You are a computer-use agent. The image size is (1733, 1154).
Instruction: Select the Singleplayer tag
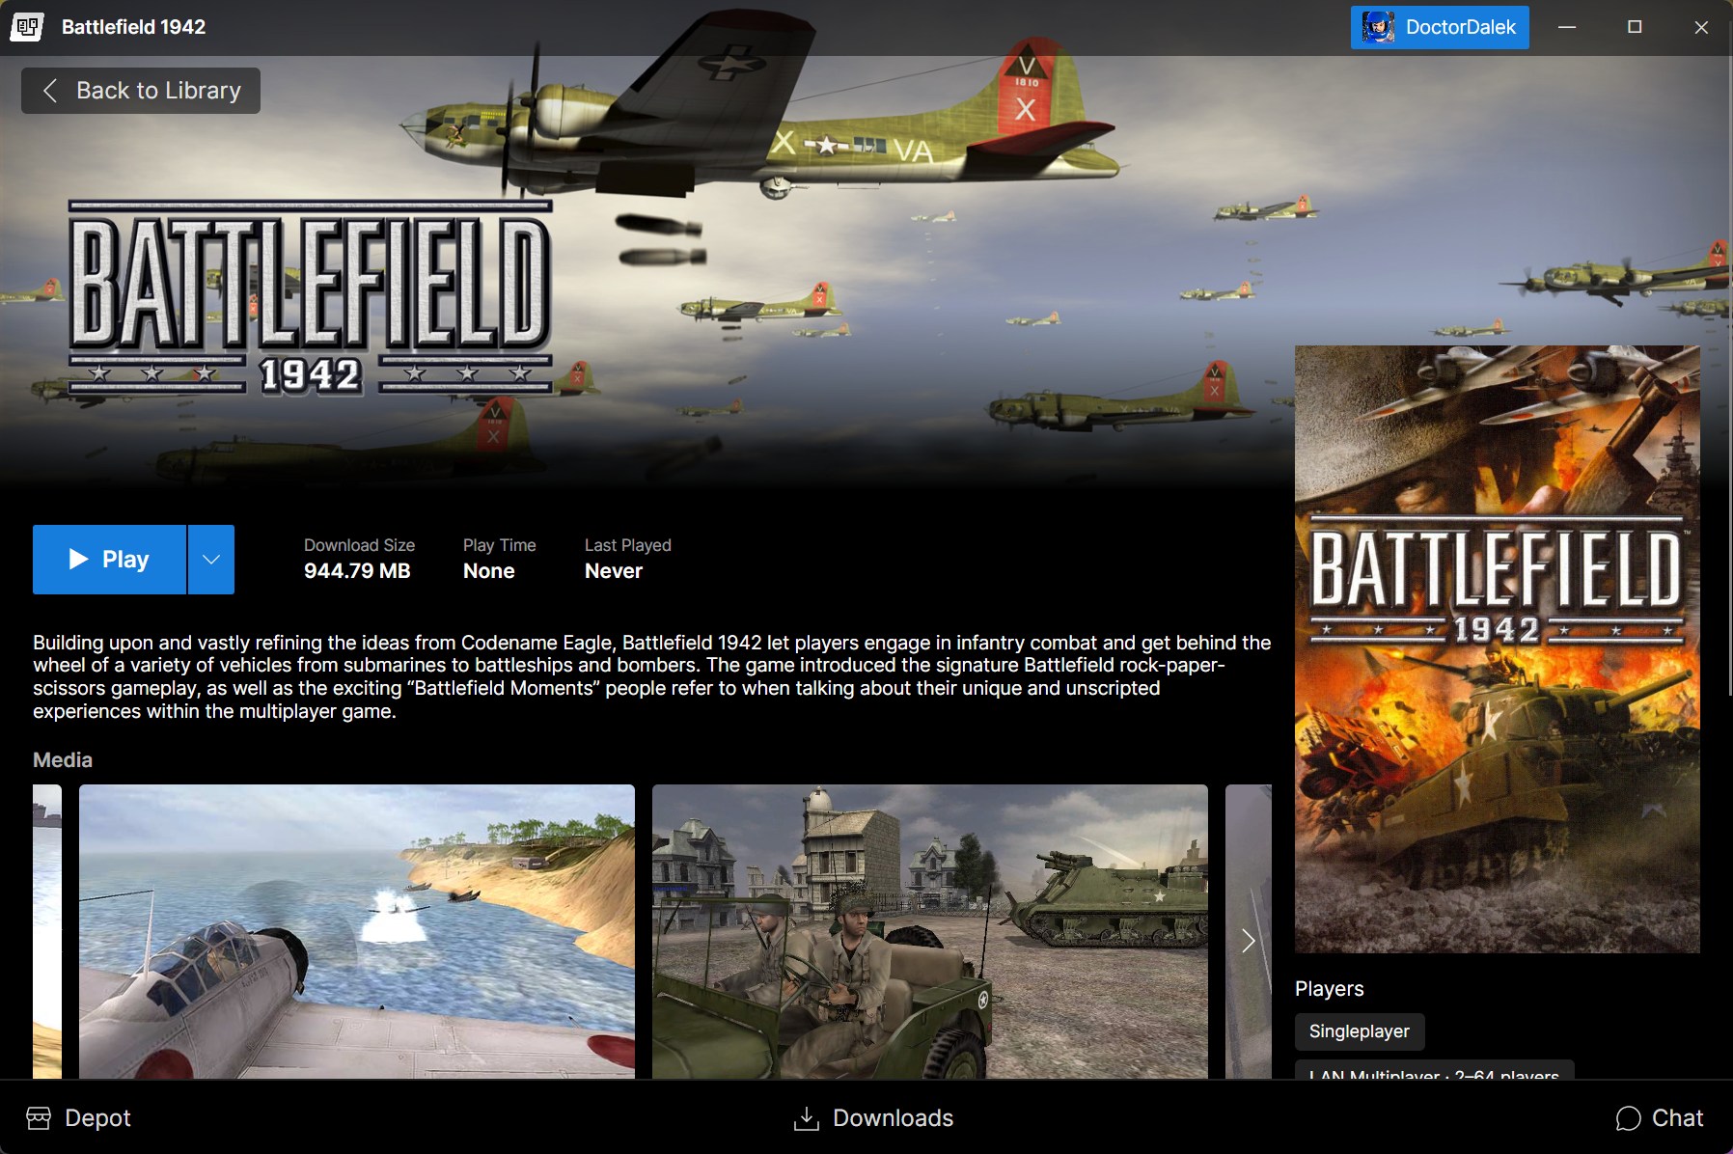pos(1360,1031)
